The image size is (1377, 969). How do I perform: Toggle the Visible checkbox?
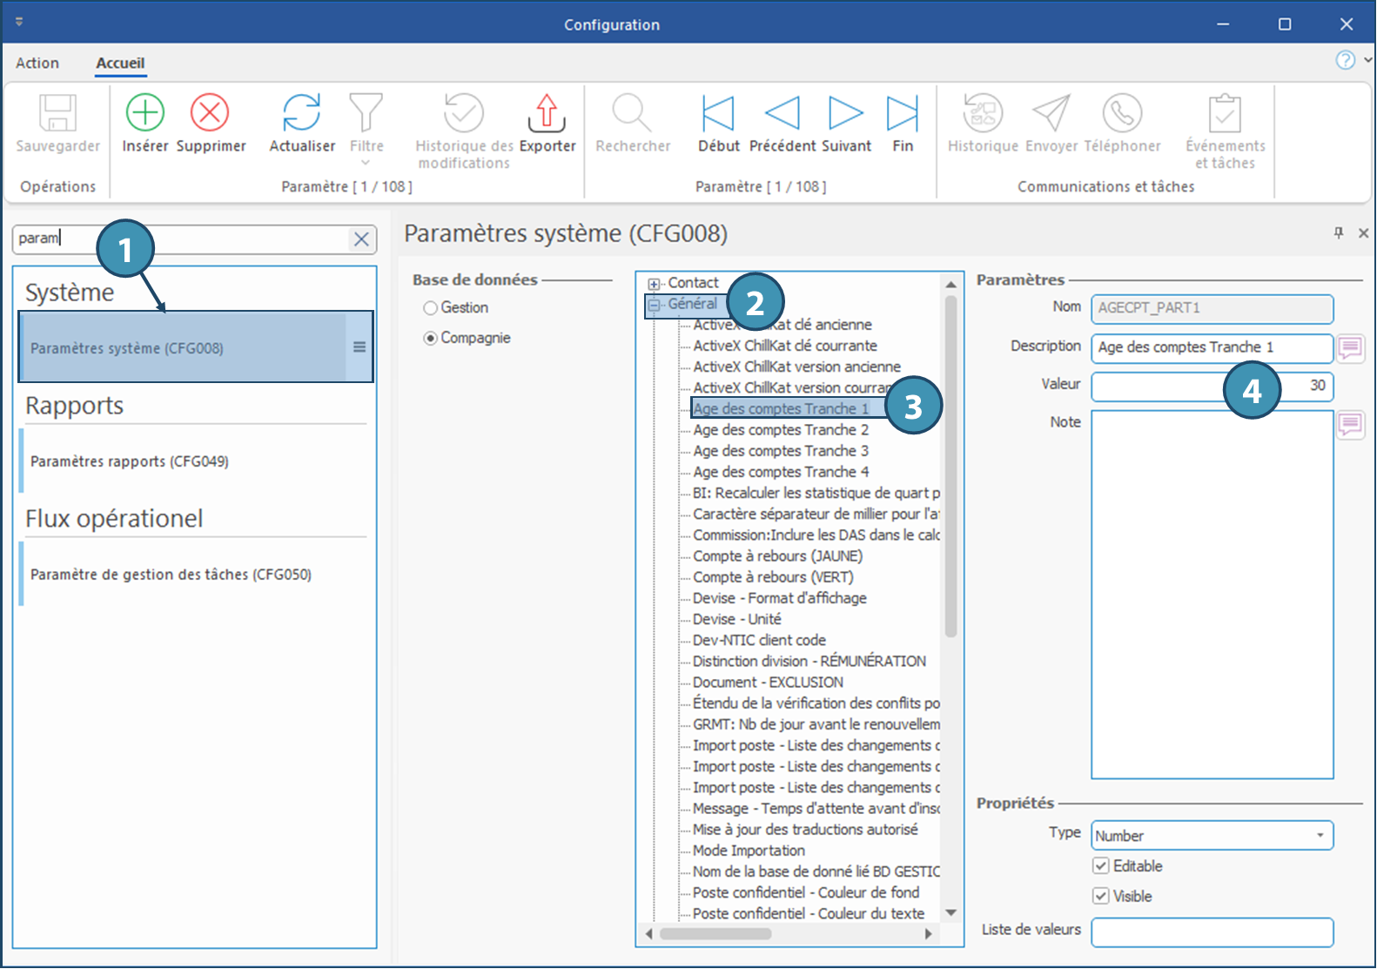click(x=1101, y=897)
